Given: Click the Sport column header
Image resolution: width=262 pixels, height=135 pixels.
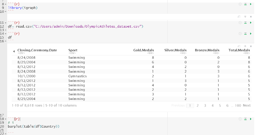Looking at the screenshot, I should (73, 50).
